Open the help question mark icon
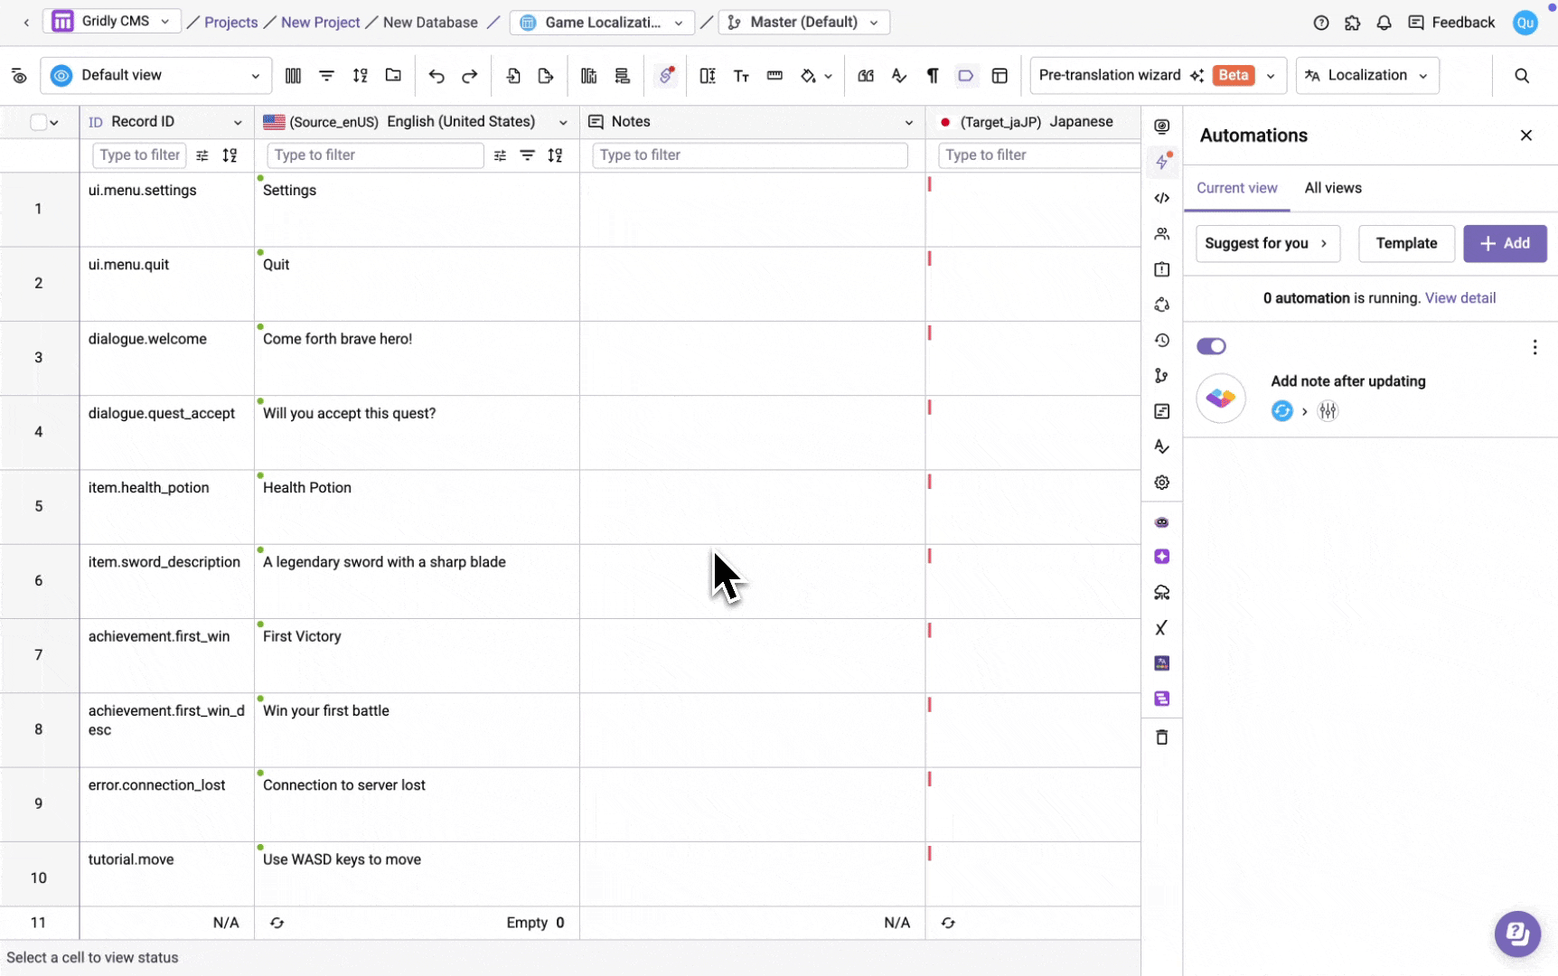This screenshot has height=976, width=1558. 1321,23
